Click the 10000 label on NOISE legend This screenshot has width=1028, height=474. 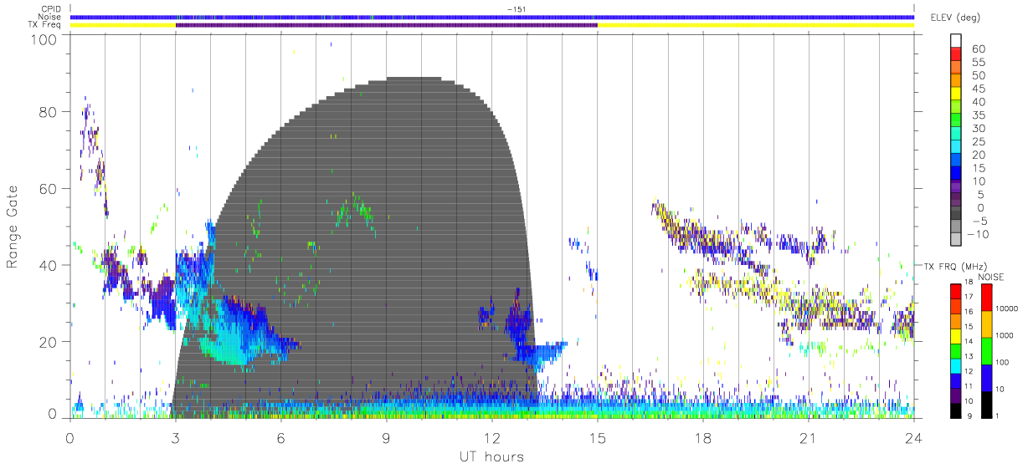[1007, 308]
